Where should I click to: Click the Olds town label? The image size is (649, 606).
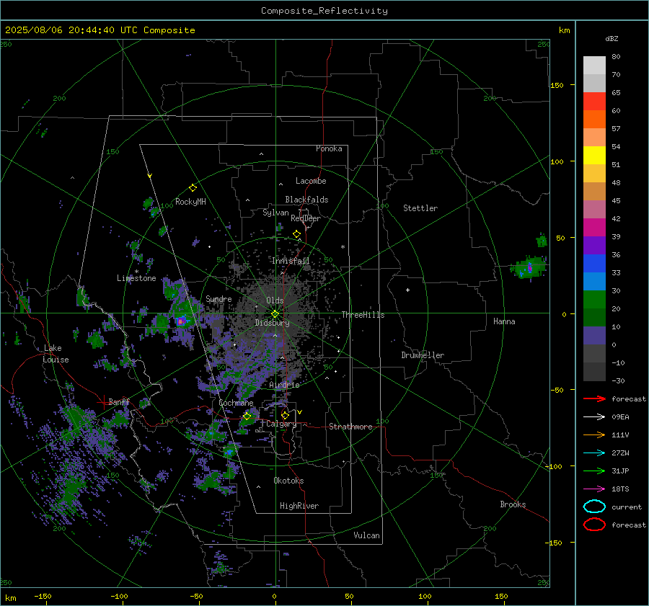point(275,300)
